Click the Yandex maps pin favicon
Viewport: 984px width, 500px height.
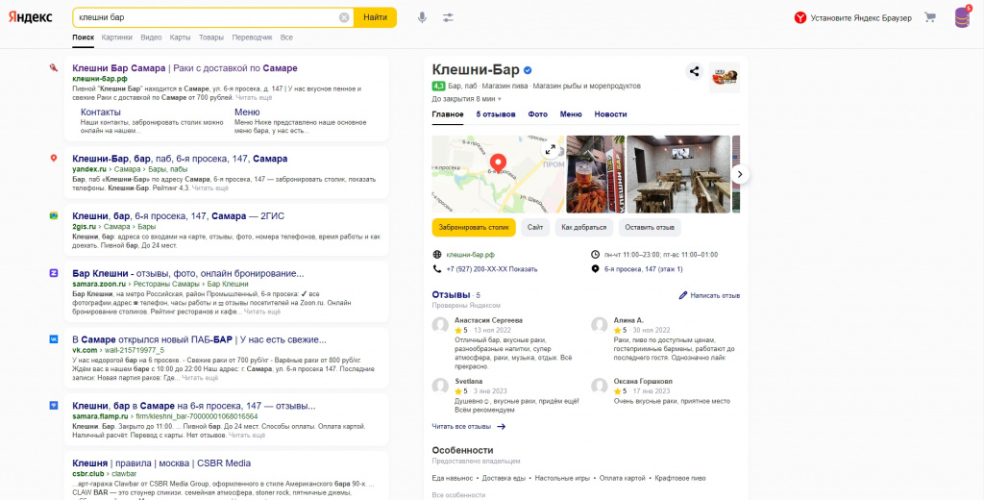point(54,159)
